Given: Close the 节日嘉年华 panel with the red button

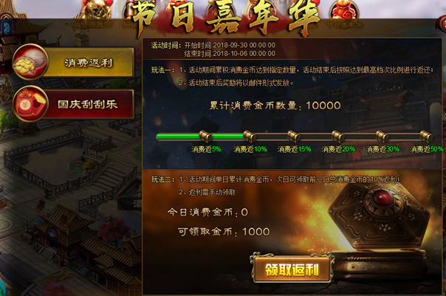Looking at the screenshot, I should click(x=442, y=24).
